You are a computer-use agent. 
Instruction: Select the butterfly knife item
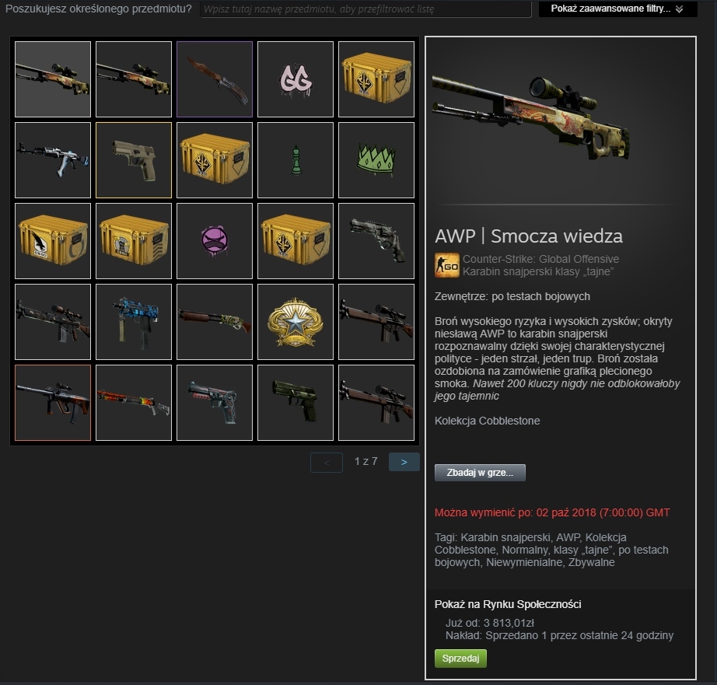(215, 79)
